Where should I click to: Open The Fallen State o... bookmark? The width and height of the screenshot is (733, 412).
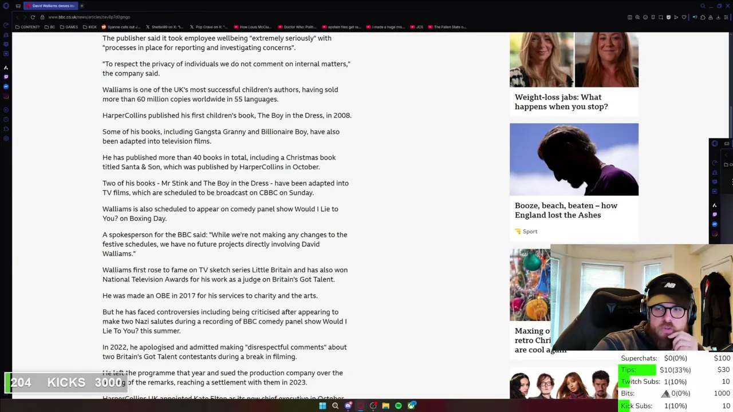coord(447,27)
